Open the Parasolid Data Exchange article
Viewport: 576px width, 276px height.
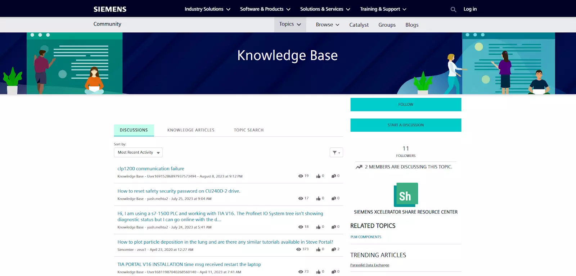[x=370, y=265]
